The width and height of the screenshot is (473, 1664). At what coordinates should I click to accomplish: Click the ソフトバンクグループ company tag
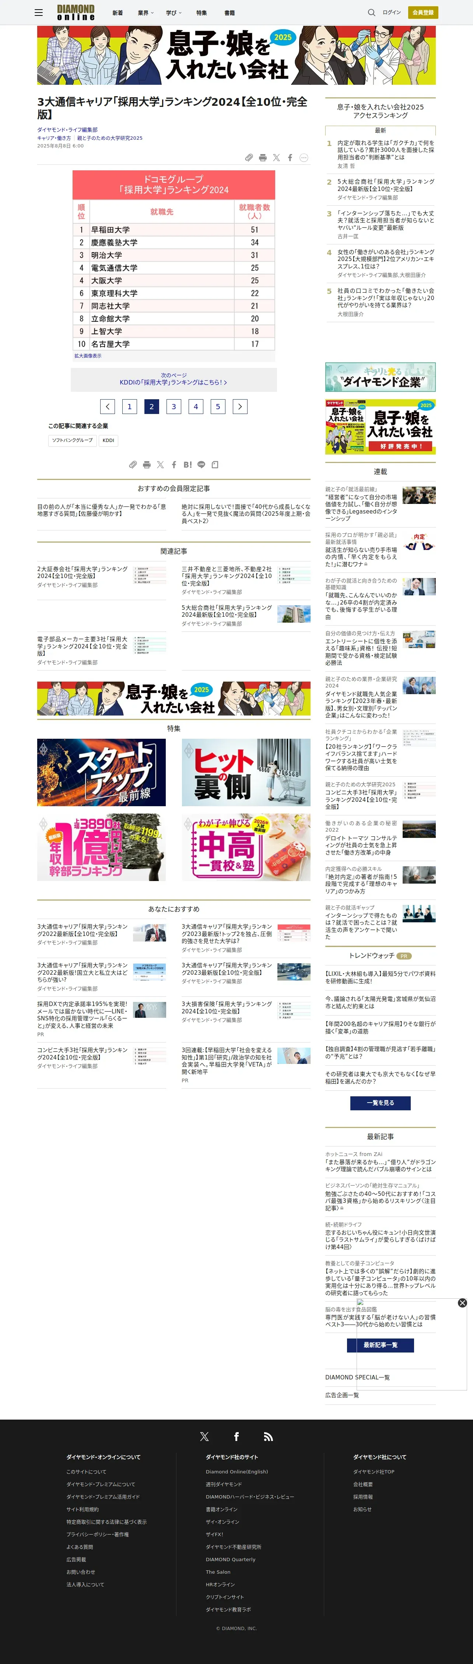[x=72, y=441]
